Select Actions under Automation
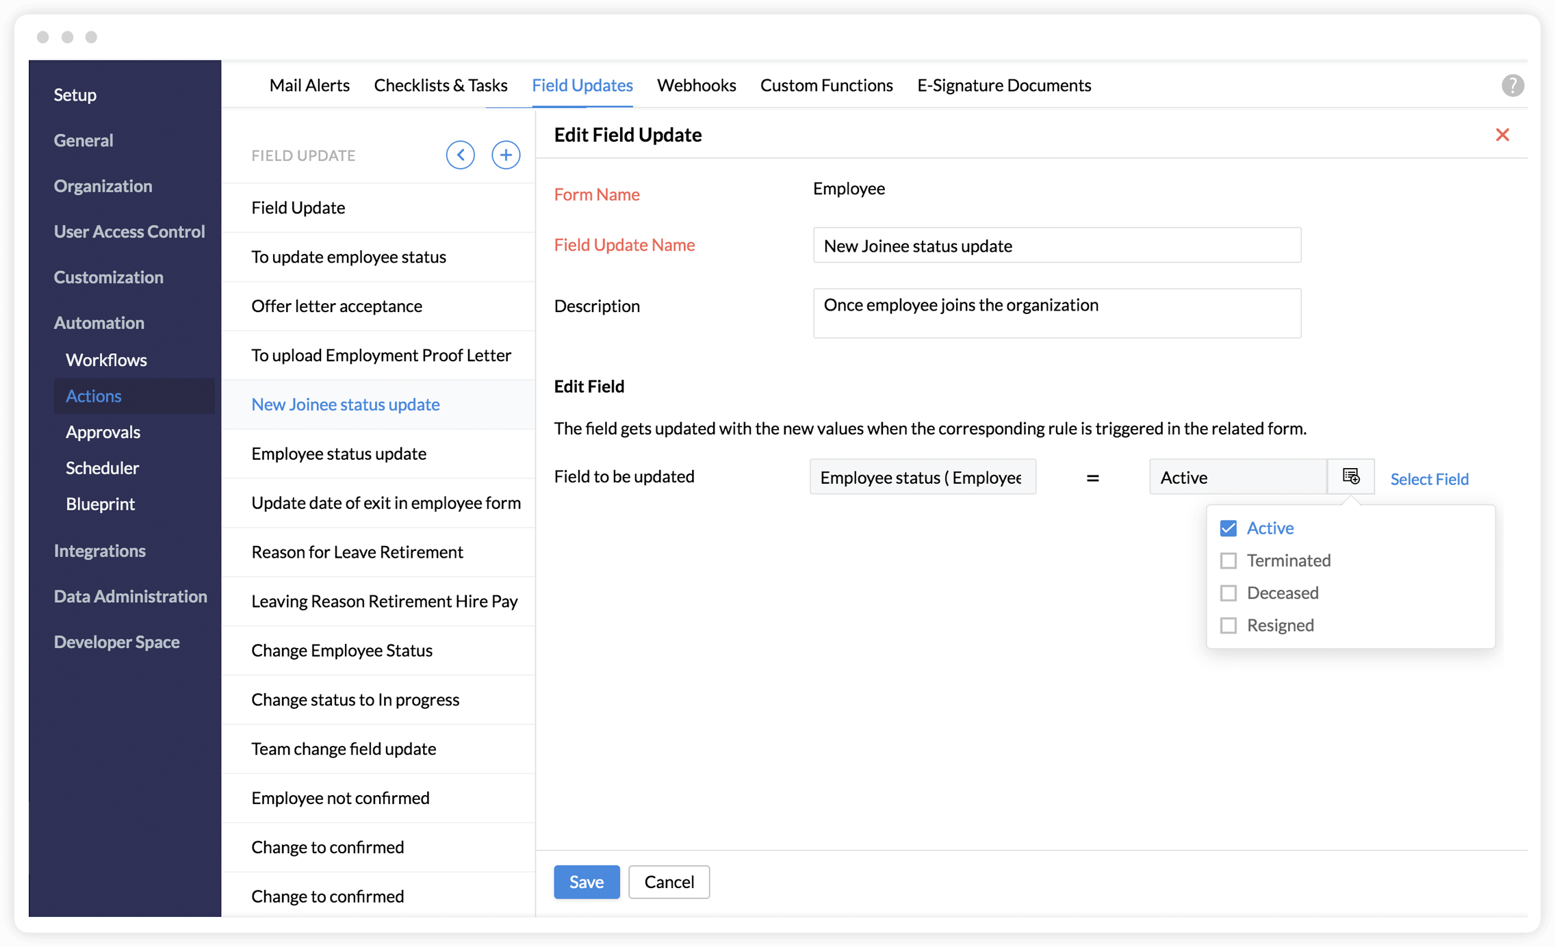The image size is (1555, 947). click(x=134, y=395)
